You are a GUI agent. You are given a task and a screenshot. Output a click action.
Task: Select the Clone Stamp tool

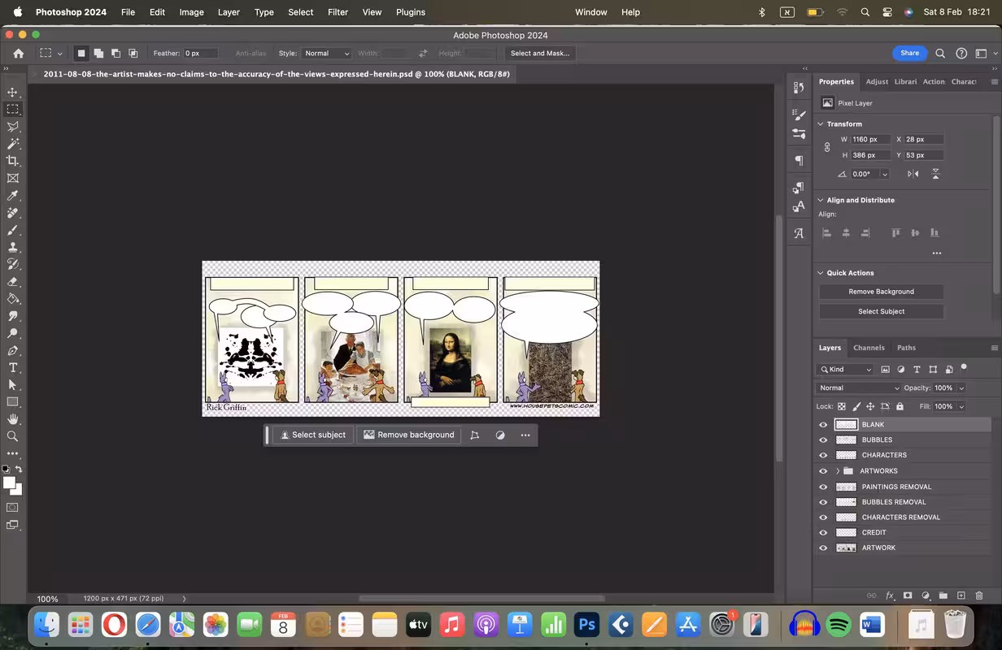click(12, 247)
